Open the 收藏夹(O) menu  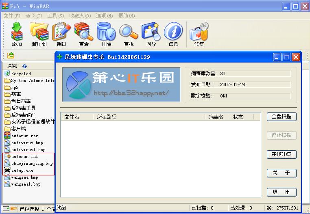point(80,16)
